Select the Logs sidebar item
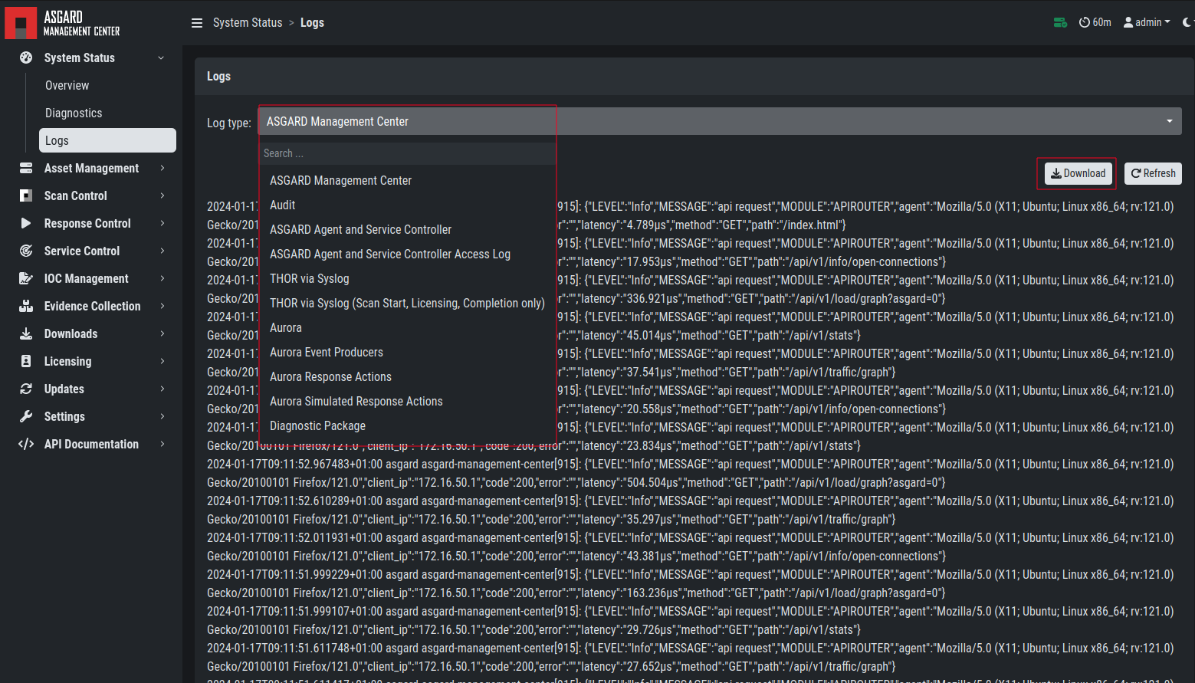This screenshot has width=1195, height=683. 107,140
